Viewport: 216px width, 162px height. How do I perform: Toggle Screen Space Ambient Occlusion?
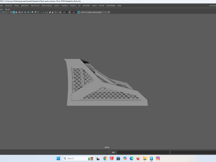[32, 12]
